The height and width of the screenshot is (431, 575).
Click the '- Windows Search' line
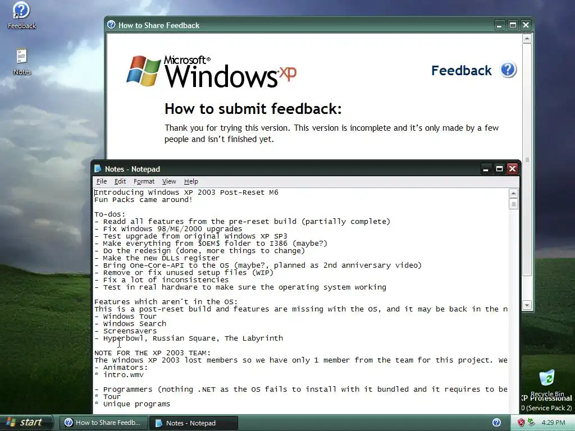point(130,324)
